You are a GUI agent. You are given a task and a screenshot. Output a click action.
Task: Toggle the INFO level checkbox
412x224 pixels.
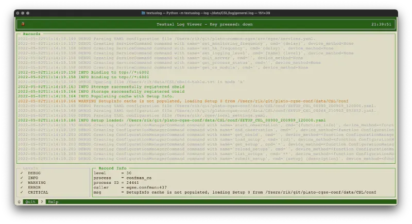pos(22,178)
